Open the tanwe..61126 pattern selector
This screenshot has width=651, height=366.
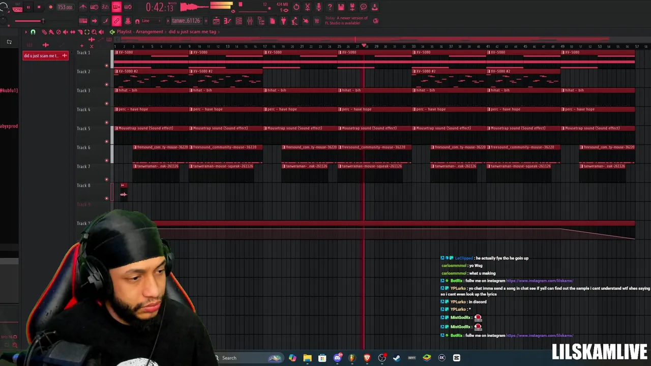coord(186,21)
